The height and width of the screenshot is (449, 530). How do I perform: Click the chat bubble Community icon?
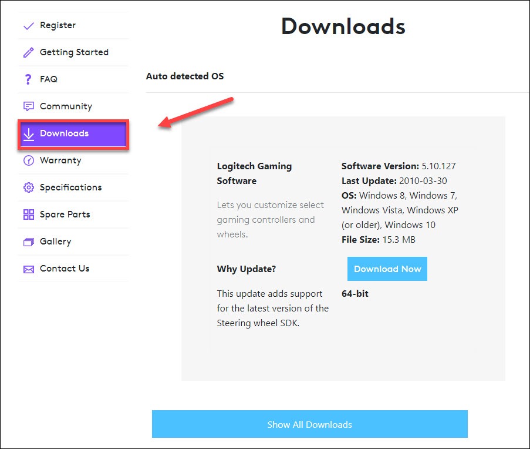pyautogui.click(x=28, y=106)
